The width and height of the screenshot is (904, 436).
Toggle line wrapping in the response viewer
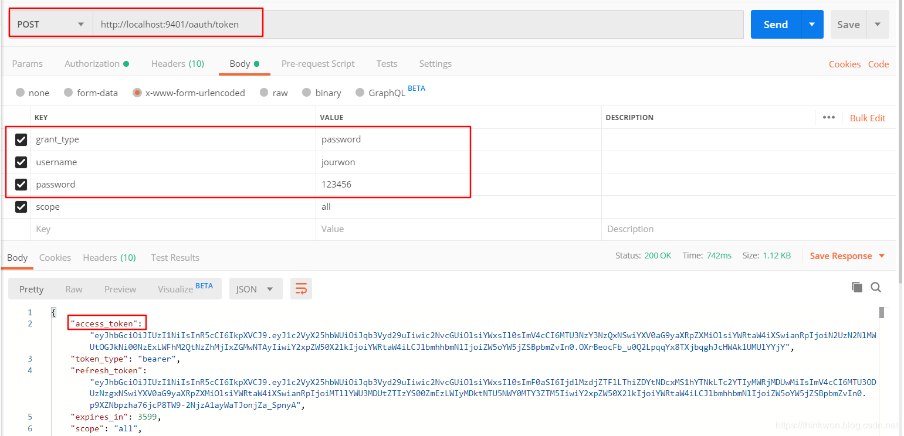tap(301, 288)
